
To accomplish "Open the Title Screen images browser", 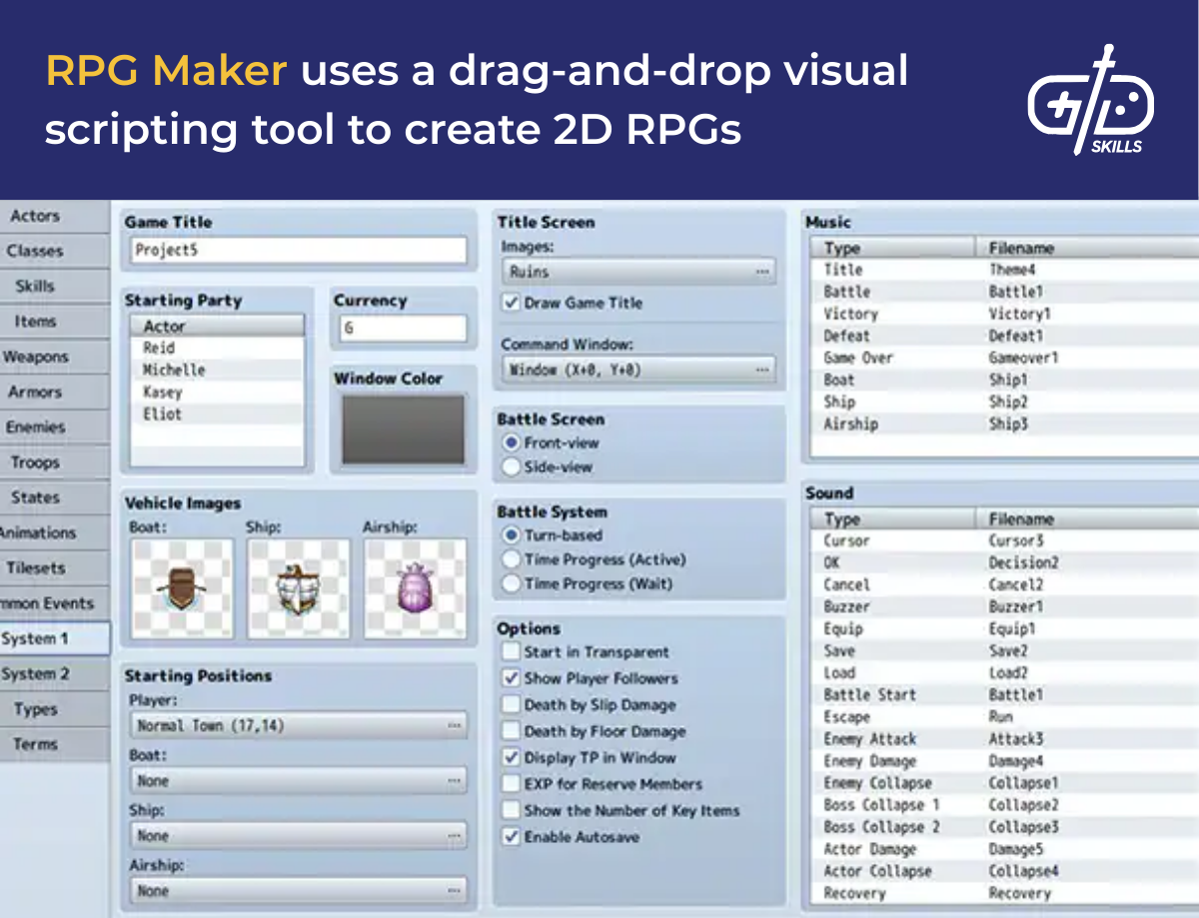I will tap(761, 271).
